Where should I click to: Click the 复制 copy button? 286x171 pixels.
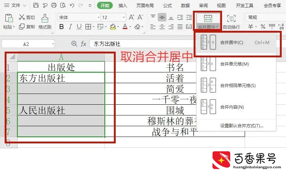[x=27, y=27]
